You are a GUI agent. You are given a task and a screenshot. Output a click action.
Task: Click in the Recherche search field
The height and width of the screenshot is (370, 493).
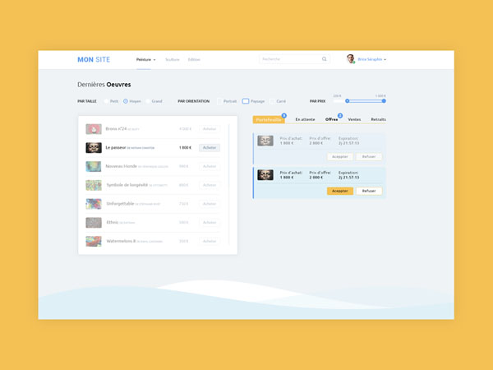tap(289, 59)
